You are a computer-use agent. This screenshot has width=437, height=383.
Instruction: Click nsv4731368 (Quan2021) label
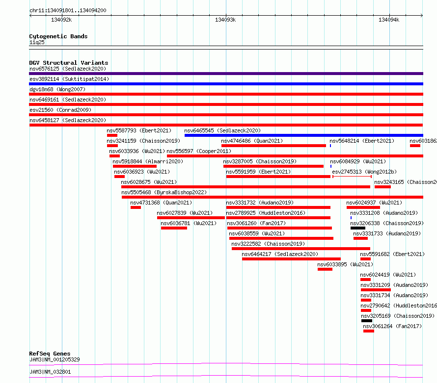point(161,203)
